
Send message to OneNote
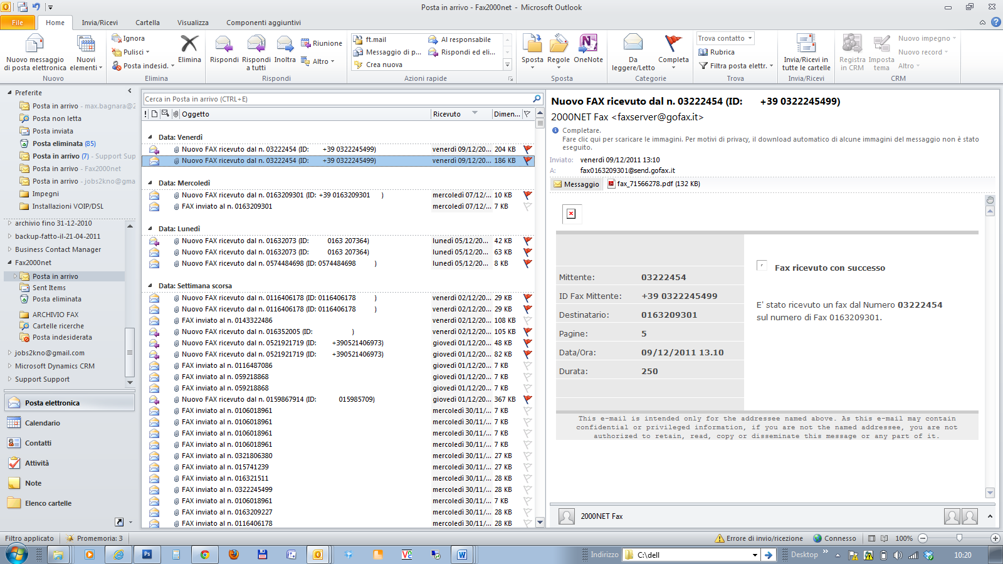coord(588,49)
